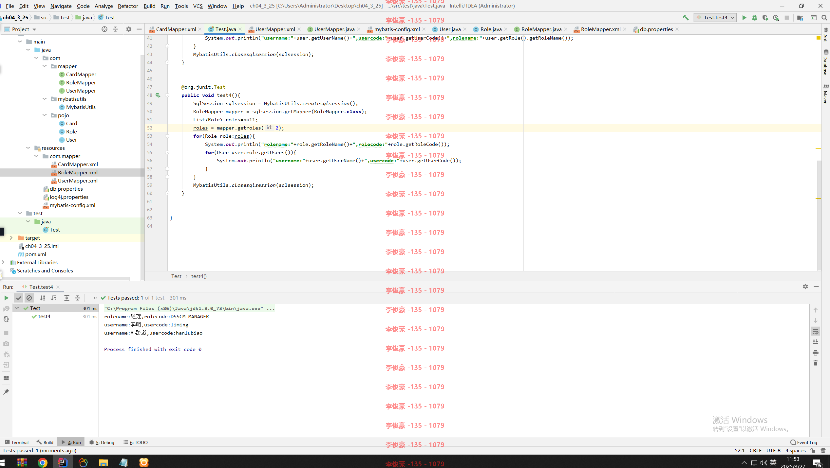Select test4 in test results tree
Screen dimensions: 830x468
tap(44, 316)
